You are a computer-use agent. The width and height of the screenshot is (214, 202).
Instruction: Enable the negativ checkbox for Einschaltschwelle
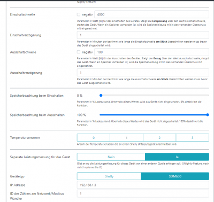point(79,14)
